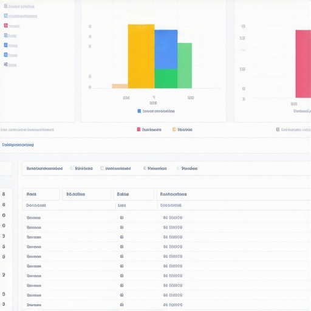Click the red icon in the sidebar list
The image size is (311, 311).
(x=6, y=26)
